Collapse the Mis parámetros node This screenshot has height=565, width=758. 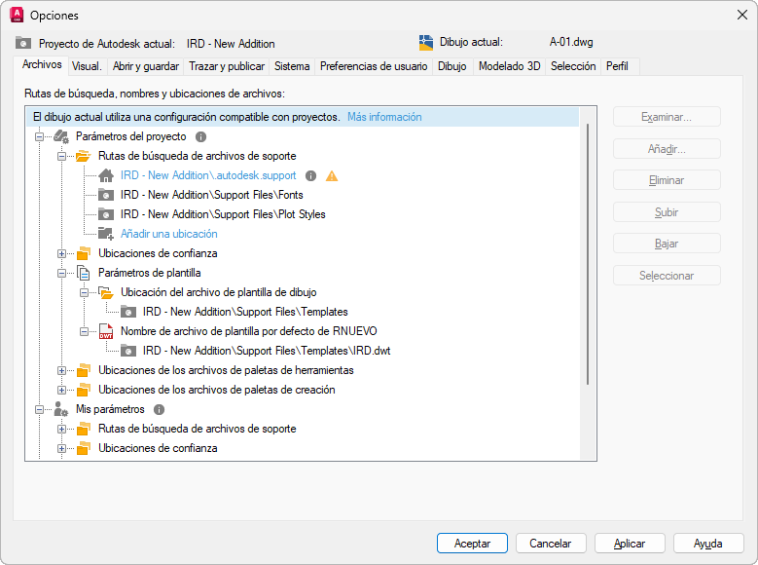pos(39,409)
